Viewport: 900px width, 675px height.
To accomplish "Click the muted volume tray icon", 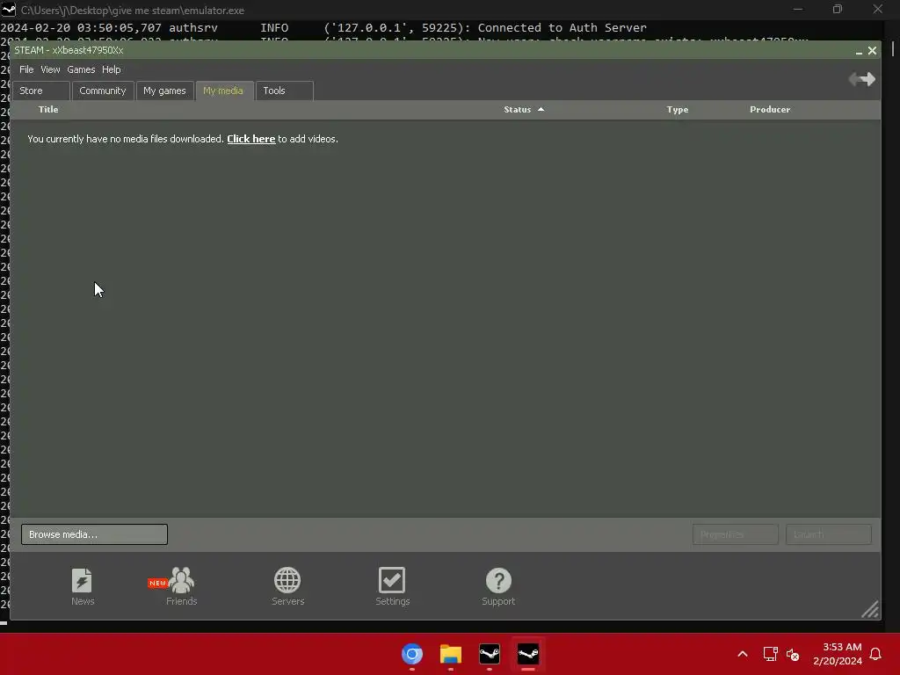I will (793, 654).
